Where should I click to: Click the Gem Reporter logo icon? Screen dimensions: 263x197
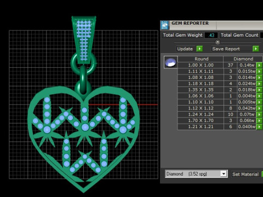pos(165,25)
